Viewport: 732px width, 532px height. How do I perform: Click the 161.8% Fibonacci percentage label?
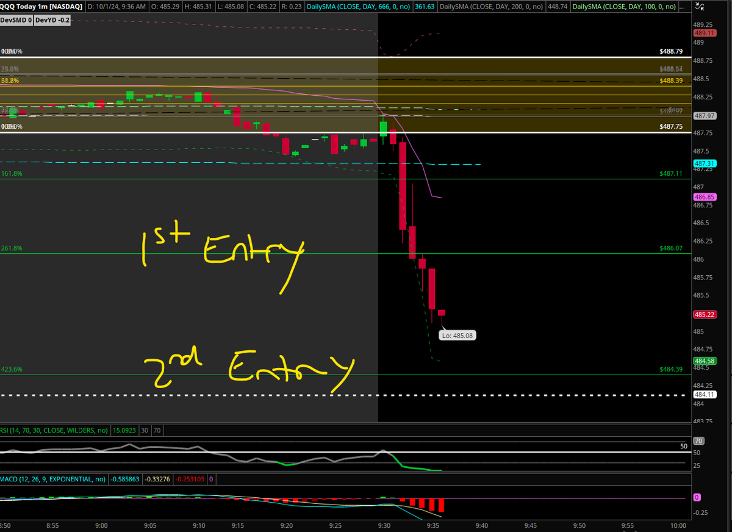(12, 174)
